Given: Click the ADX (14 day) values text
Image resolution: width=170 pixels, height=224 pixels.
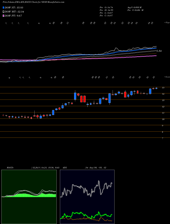Looking at the screenshot, I should [x=96, y=168].
